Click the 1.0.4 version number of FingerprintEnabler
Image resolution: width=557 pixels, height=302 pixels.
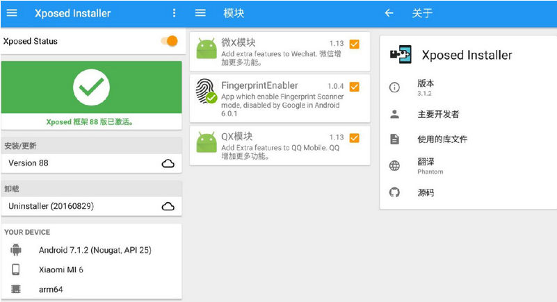[x=336, y=86]
